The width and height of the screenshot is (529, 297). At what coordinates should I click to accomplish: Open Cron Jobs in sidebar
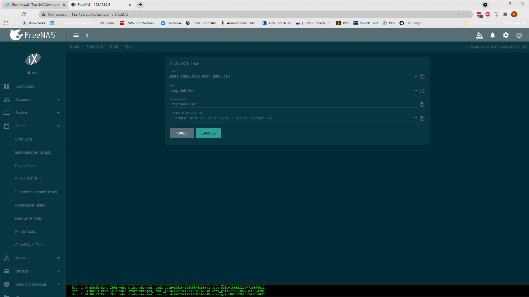pos(24,139)
